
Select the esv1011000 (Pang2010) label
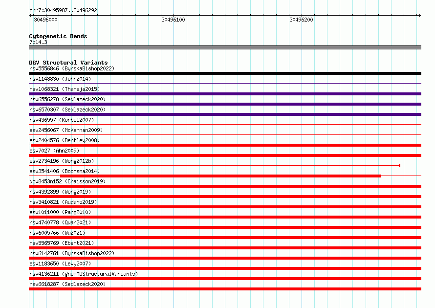(x=60, y=212)
